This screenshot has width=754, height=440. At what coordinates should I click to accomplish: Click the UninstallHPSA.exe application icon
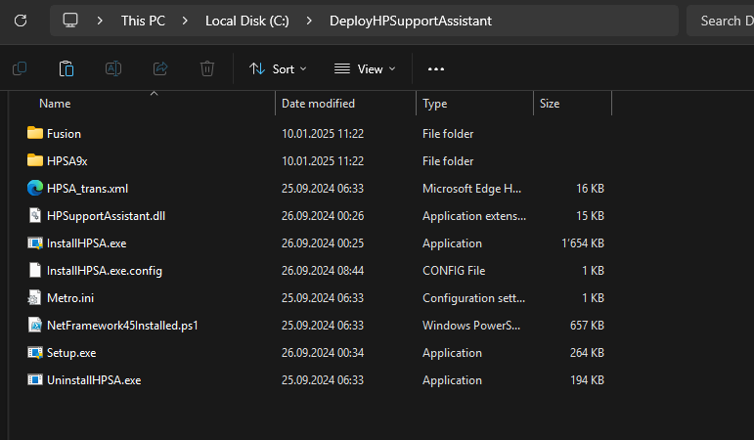pos(35,380)
